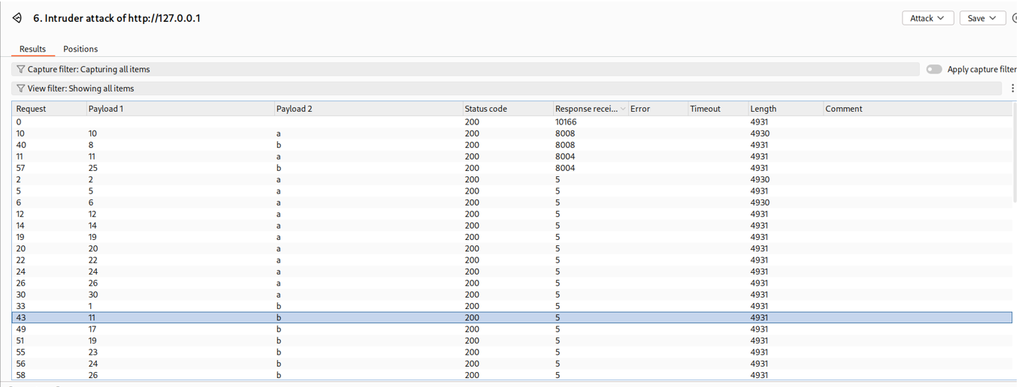Click the results table vertical scrollbar
This screenshot has width=1019, height=387.
point(1014,225)
